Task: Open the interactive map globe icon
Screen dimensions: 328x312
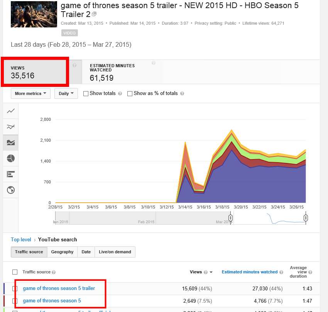Action: tap(11, 190)
